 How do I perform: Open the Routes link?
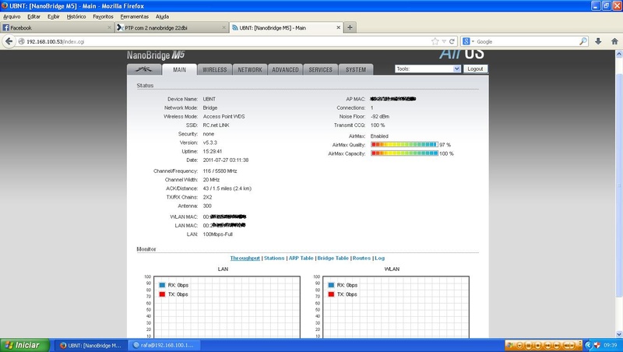click(361, 259)
